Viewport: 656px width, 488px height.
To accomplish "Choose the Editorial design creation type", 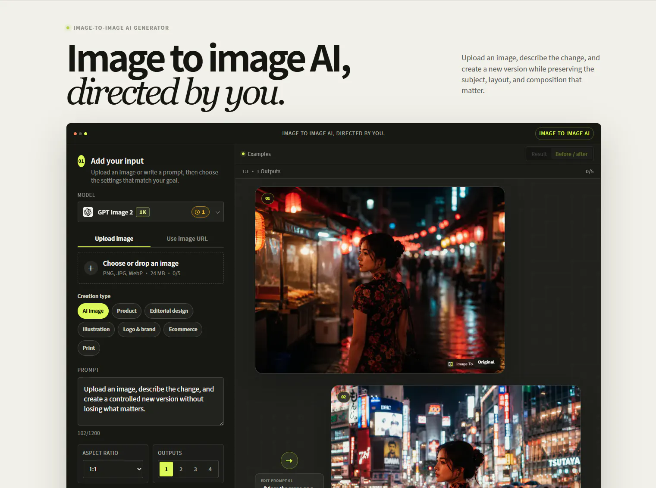I will tap(169, 311).
